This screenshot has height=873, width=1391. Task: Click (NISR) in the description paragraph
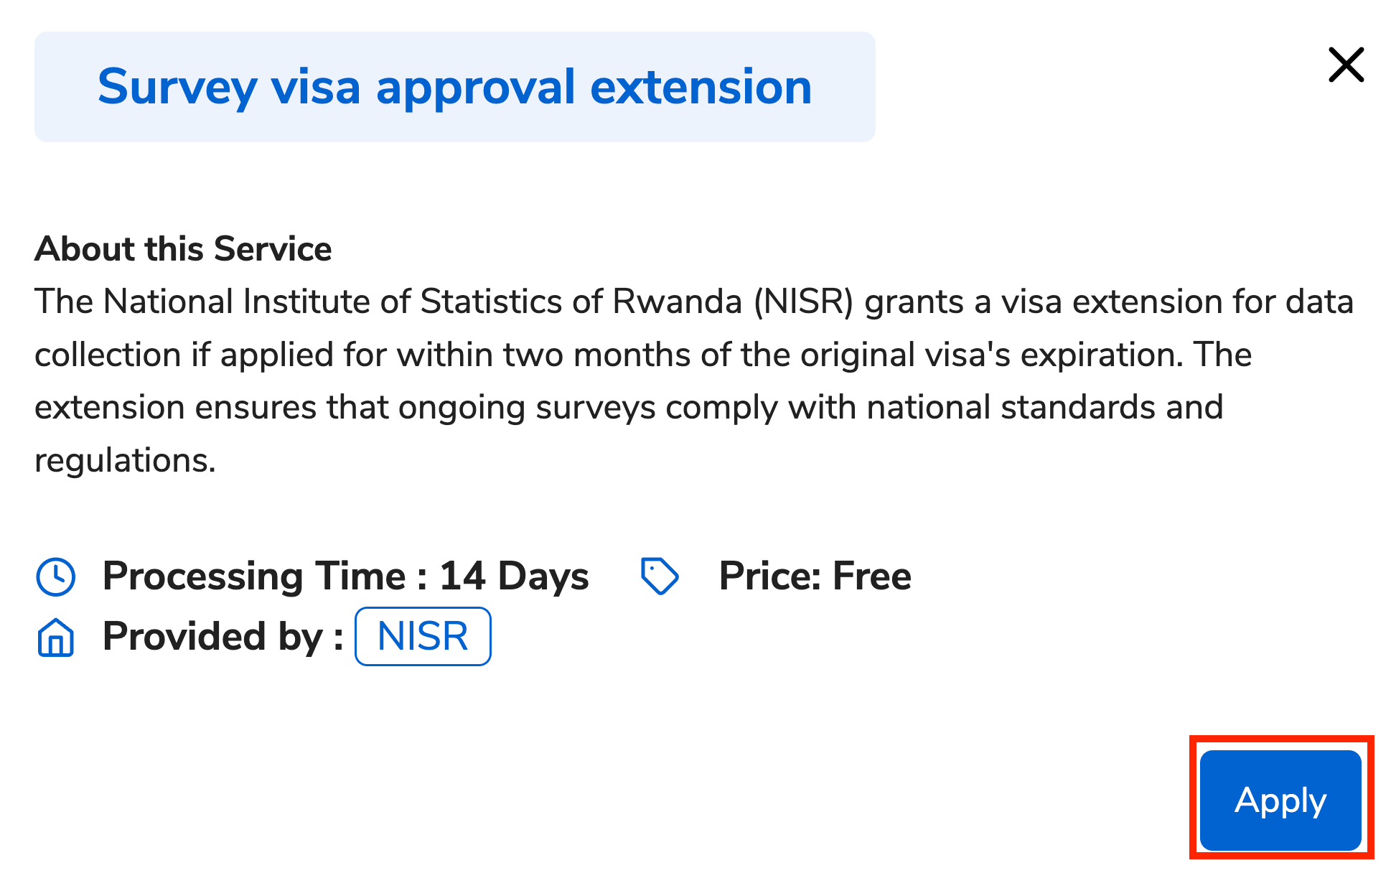(803, 302)
